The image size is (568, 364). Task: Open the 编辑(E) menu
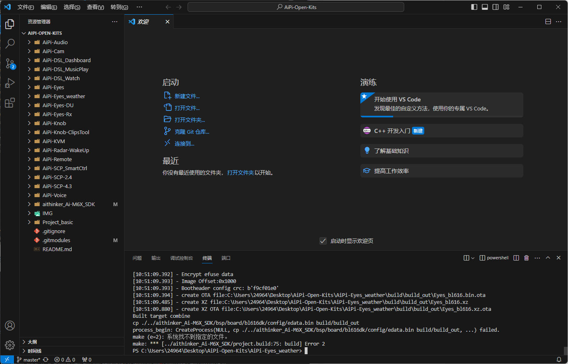49,7
